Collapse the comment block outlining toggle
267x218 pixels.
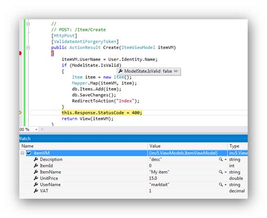[x=28, y=24]
